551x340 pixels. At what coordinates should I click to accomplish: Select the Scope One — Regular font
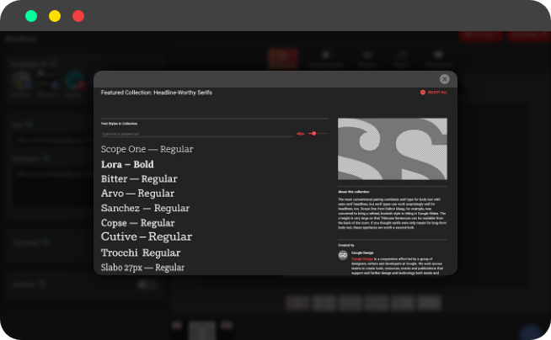[x=147, y=149]
